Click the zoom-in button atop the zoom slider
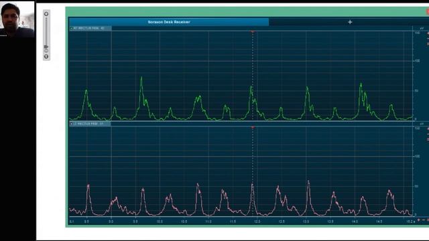 (x=46, y=14)
